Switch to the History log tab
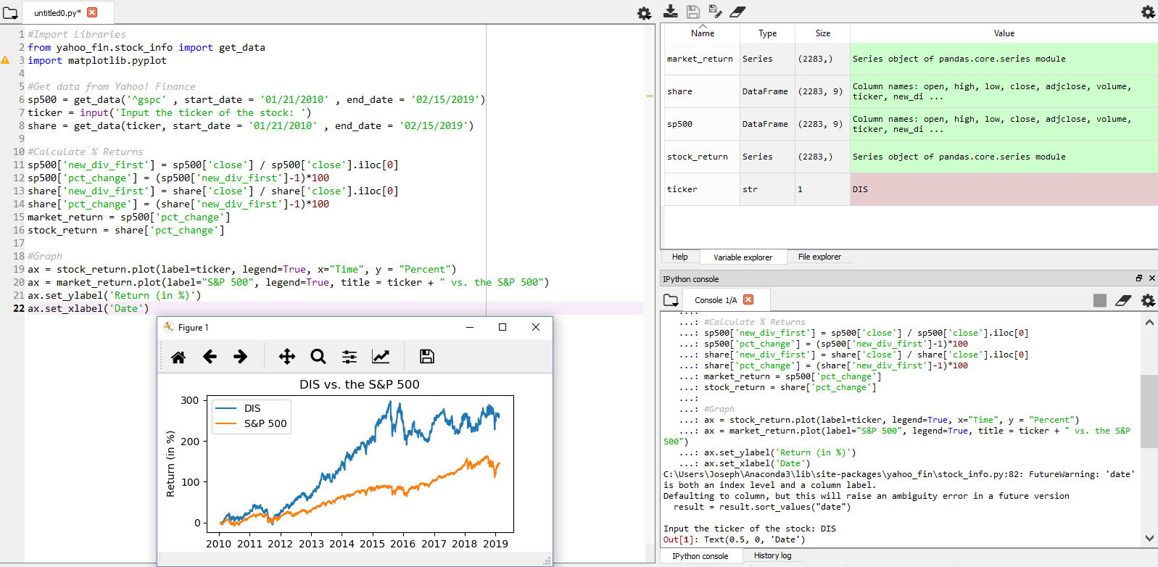This screenshot has width=1158, height=567. point(772,555)
